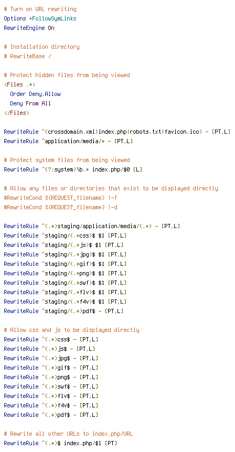
Task: Click the closing </Files> tag
Action: click(x=17, y=113)
